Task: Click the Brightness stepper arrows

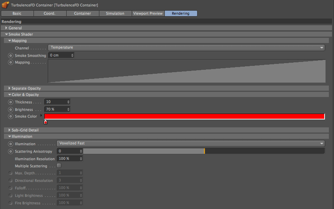Action: click(68, 109)
